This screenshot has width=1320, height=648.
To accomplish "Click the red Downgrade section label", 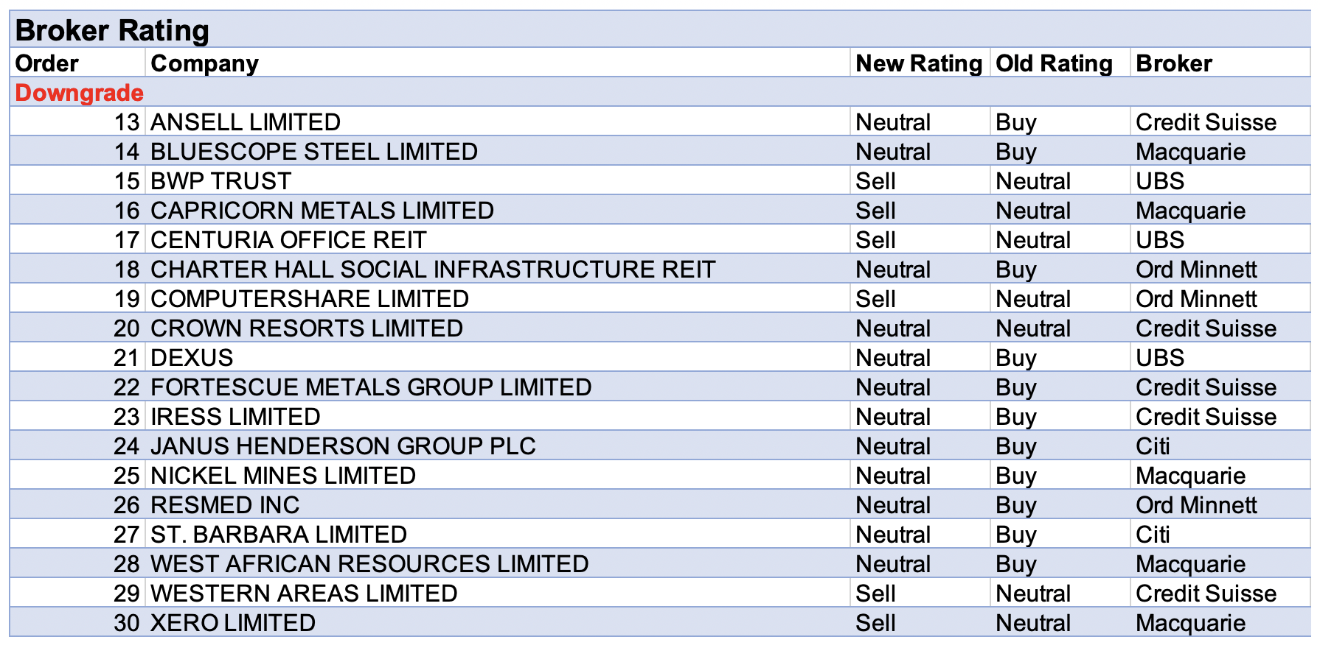I will [x=79, y=93].
